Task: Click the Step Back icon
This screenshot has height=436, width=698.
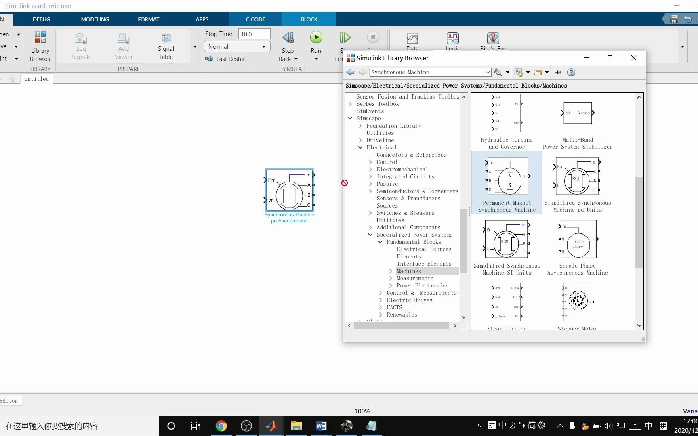Action: tap(288, 38)
